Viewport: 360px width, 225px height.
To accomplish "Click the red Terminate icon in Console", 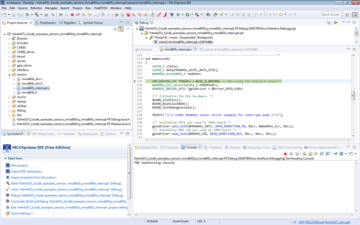I will tap(285, 154).
